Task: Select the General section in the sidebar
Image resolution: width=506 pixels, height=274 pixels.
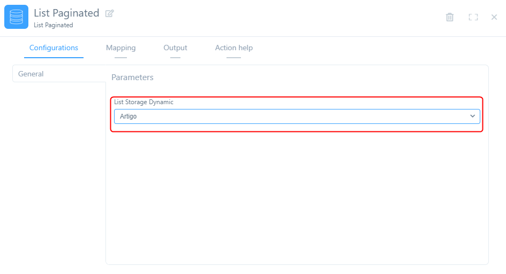Action: tap(31, 74)
